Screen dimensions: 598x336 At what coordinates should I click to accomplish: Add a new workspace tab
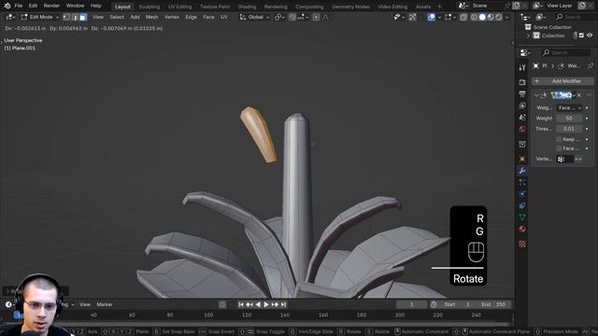click(439, 7)
